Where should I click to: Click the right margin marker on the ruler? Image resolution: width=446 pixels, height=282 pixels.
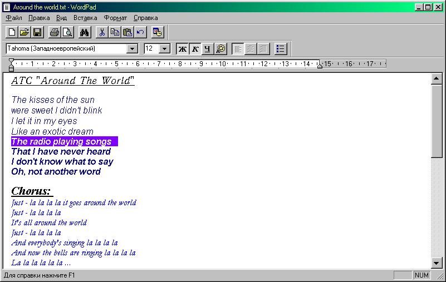pyautogui.click(x=320, y=66)
